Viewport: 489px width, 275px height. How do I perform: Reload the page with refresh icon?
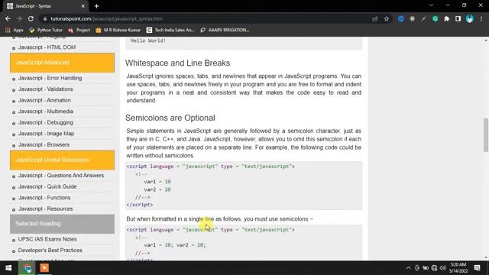31,18
